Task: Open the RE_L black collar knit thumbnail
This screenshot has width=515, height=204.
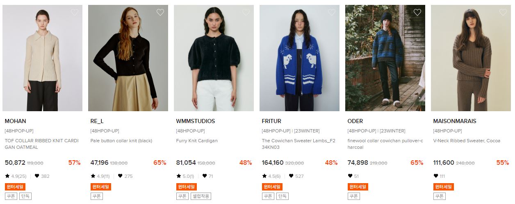Action: point(128,58)
